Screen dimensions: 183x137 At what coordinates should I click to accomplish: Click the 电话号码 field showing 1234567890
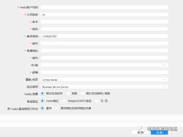tap(104, 36)
